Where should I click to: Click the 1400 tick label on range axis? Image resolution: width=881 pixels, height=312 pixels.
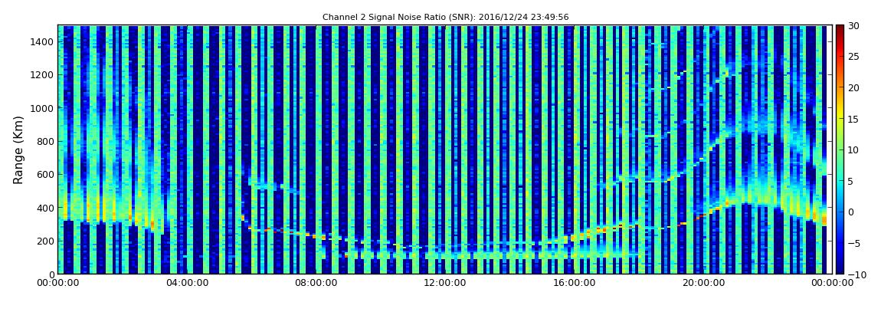[x=42, y=41]
